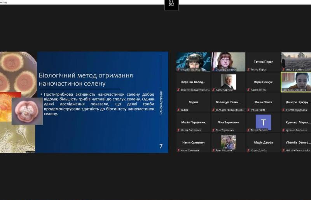Click Юрій Карлаш profile photo tile
The width and height of the screenshot is (311, 200).
coord(228,82)
